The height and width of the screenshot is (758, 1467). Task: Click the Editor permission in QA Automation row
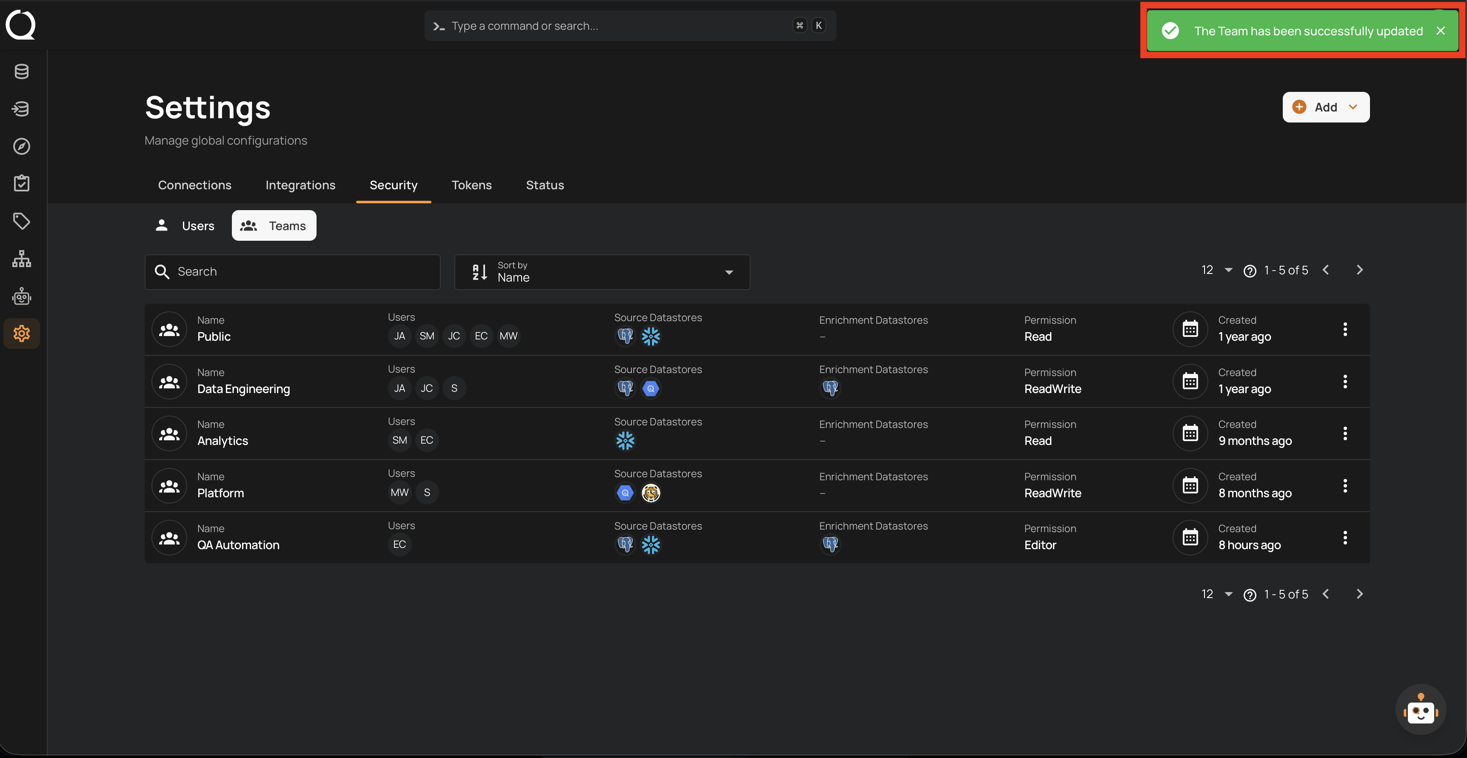(1040, 545)
